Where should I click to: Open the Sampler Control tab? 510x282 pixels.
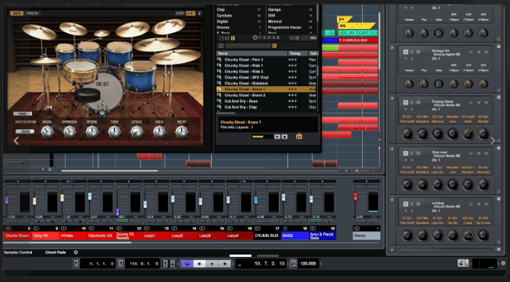click(x=18, y=252)
